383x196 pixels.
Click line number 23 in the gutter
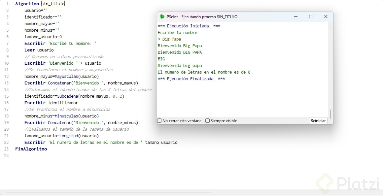7,149
